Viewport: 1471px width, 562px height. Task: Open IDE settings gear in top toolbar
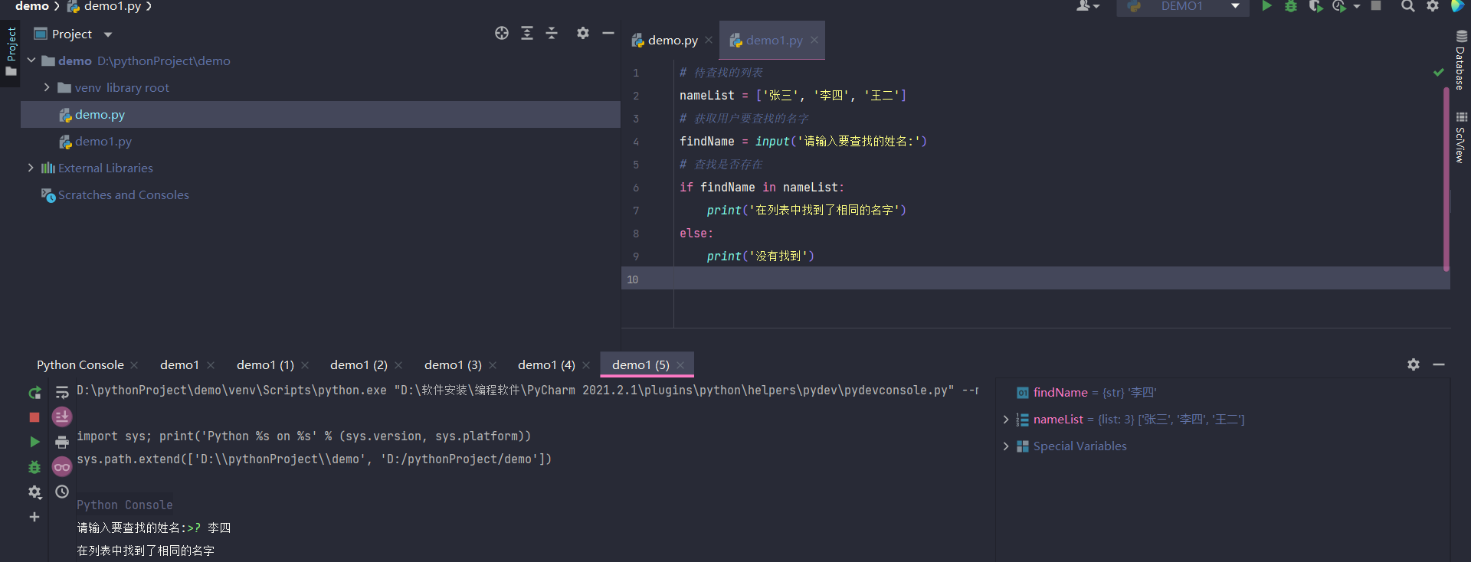(1433, 6)
